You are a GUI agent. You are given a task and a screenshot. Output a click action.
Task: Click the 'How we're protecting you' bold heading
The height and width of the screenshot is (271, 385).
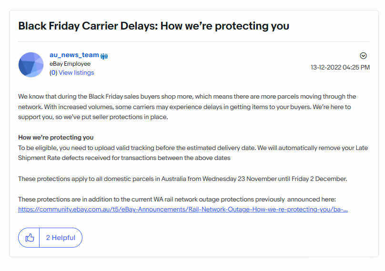56,138
